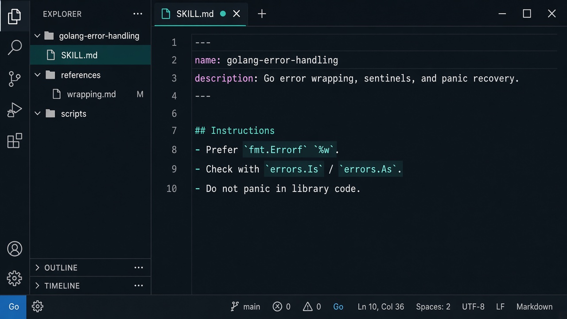
Task: Open the Search view in activity bar
Action: click(15, 47)
